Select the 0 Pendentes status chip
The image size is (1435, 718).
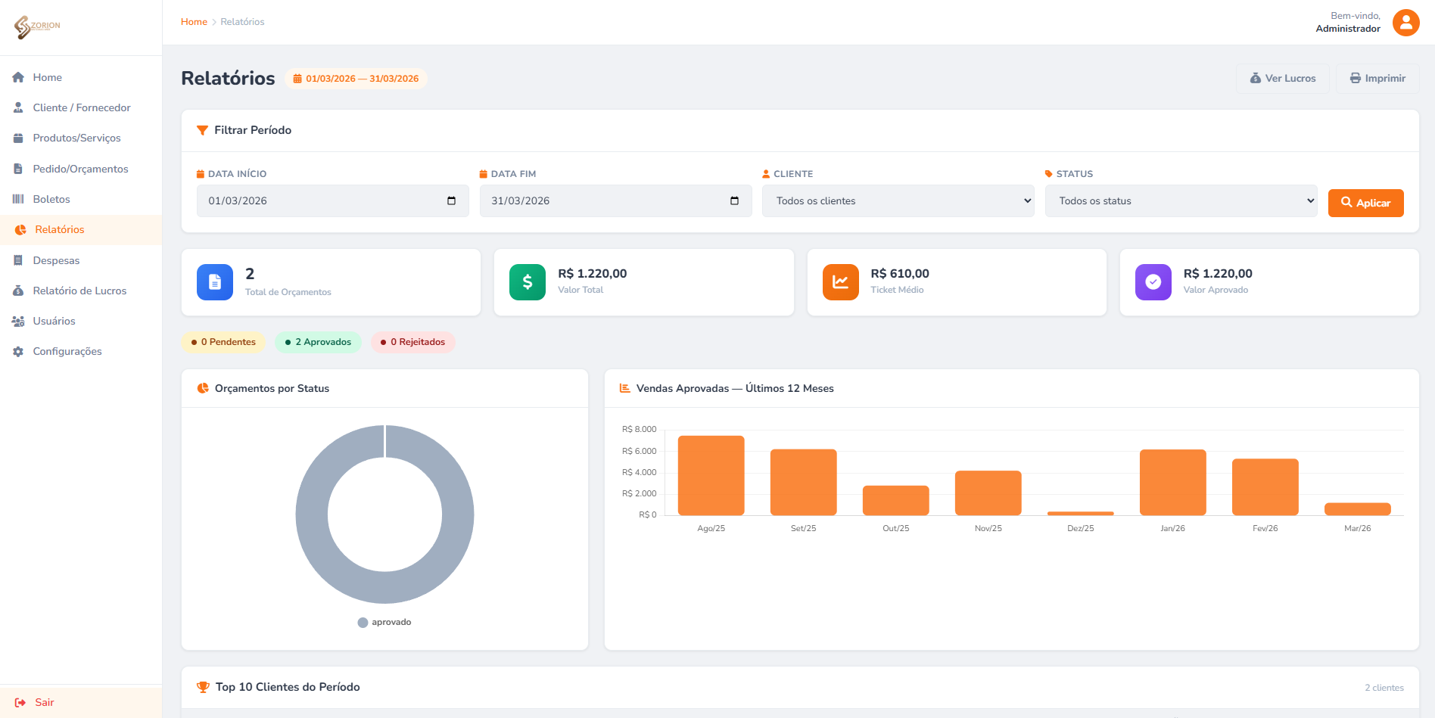[x=223, y=342]
